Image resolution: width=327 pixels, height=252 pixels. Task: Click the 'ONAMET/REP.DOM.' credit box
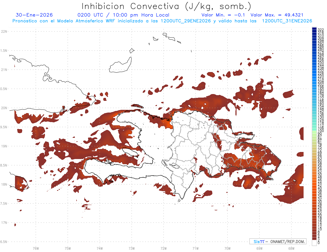pos(278,241)
